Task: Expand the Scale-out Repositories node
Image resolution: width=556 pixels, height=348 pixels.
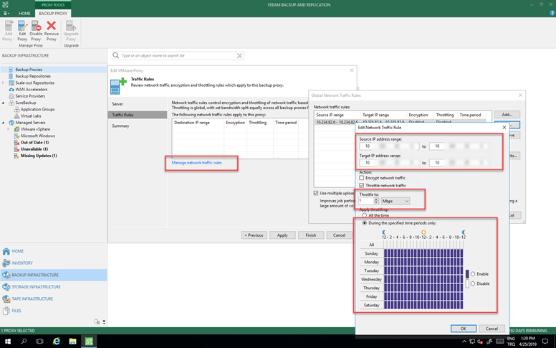Action: 3,83
